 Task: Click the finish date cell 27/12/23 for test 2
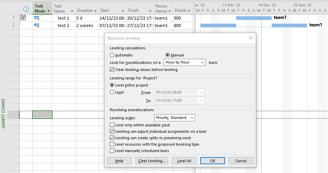(x=140, y=25)
